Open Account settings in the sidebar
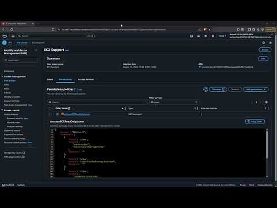The width and height of the screenshot is (277, 208). (x=12, y=101)
